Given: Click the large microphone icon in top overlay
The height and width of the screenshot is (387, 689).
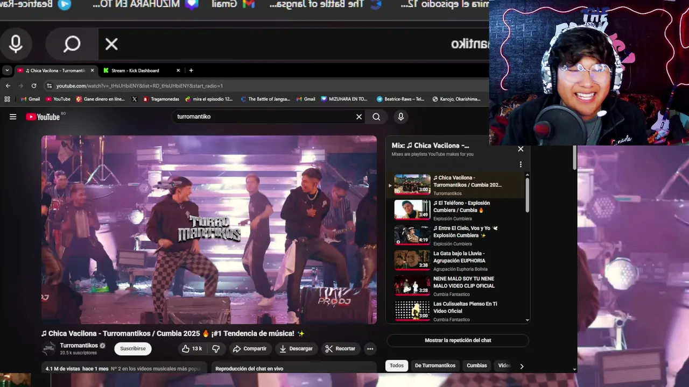Looking at the screenshot, I should tap(16, 44).
